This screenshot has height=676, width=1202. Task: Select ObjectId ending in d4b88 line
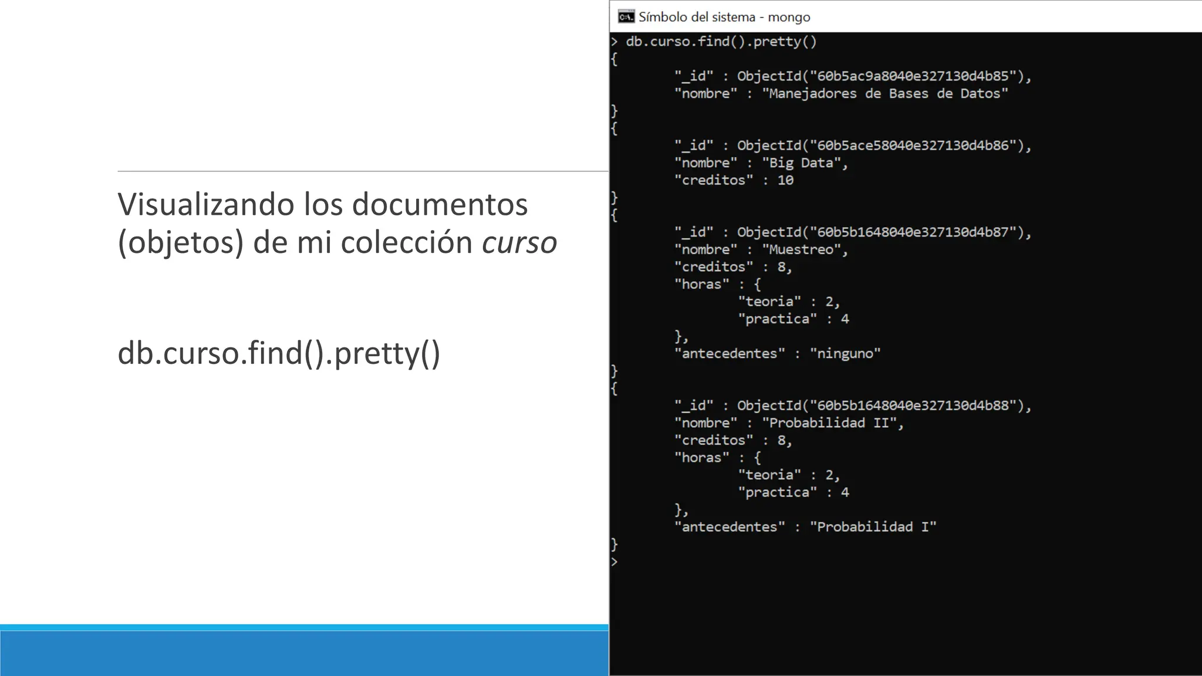(853, 405)
